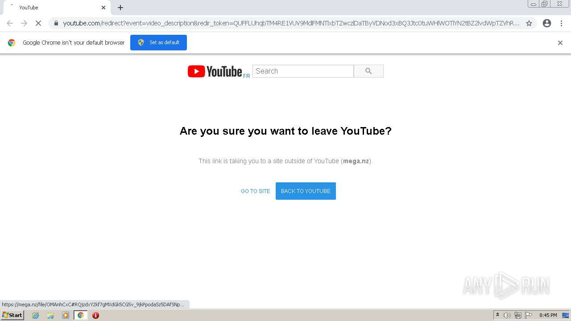Go forward to next page
The image size is (571, 321).
(x=24, y=23)
